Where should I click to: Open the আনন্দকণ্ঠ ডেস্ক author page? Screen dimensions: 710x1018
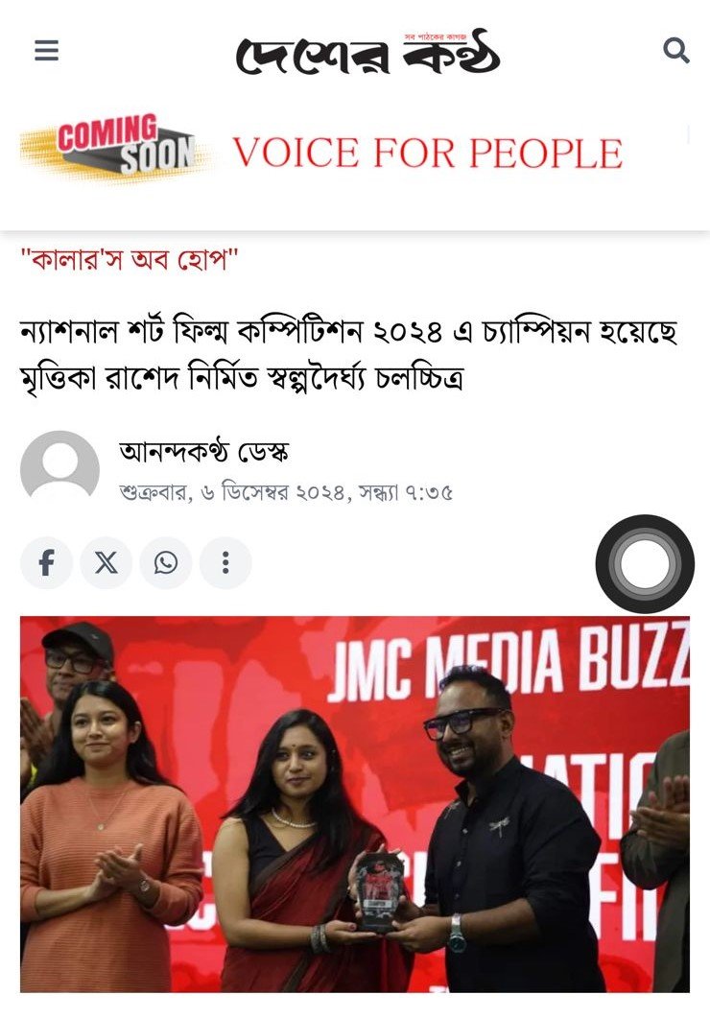click(203, 452)
